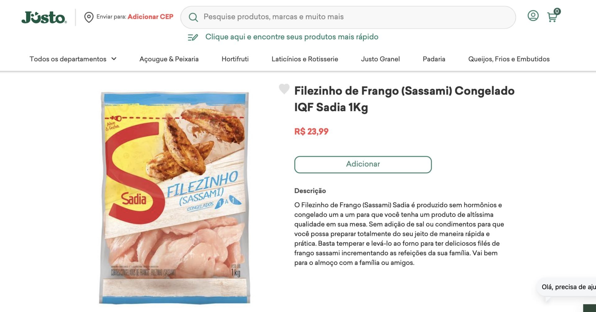Click the chevron next to Todos os departamentos
The image size is (596, 312).
(x=114, y=59)
